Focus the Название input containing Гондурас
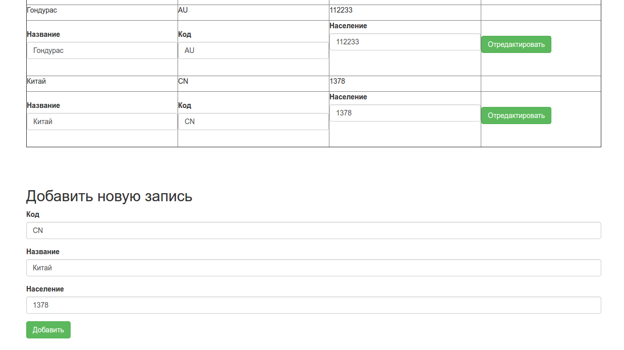The image size is (624, 350). click(x=102, y=50)
